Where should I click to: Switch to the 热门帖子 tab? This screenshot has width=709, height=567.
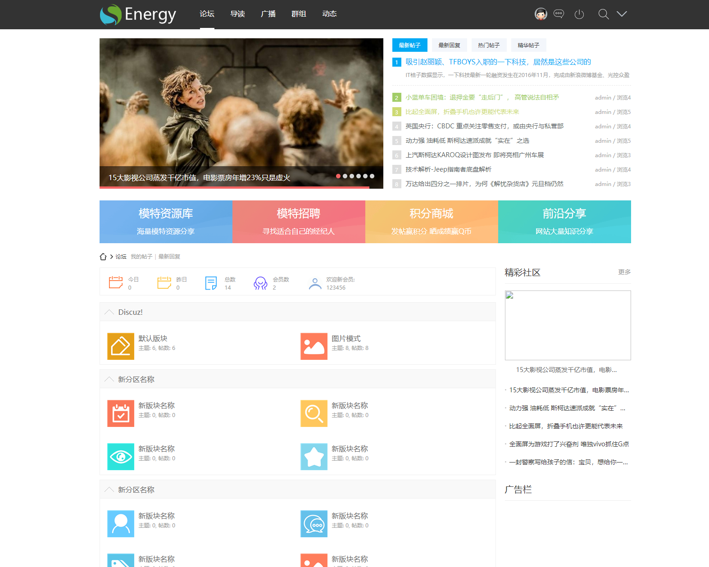point(489,45)
